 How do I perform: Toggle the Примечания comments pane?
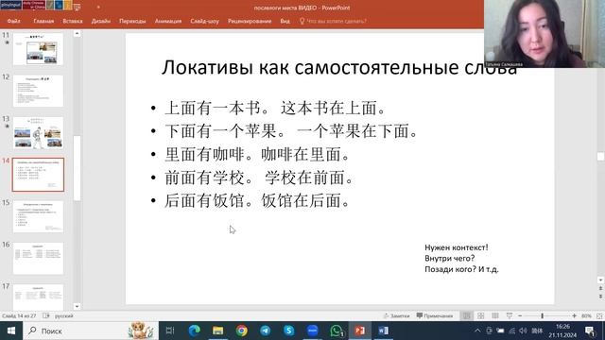(x=435, y=315)
